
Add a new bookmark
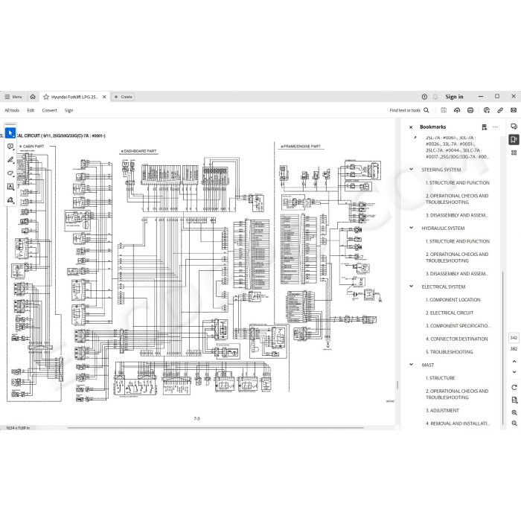[484, 127]
